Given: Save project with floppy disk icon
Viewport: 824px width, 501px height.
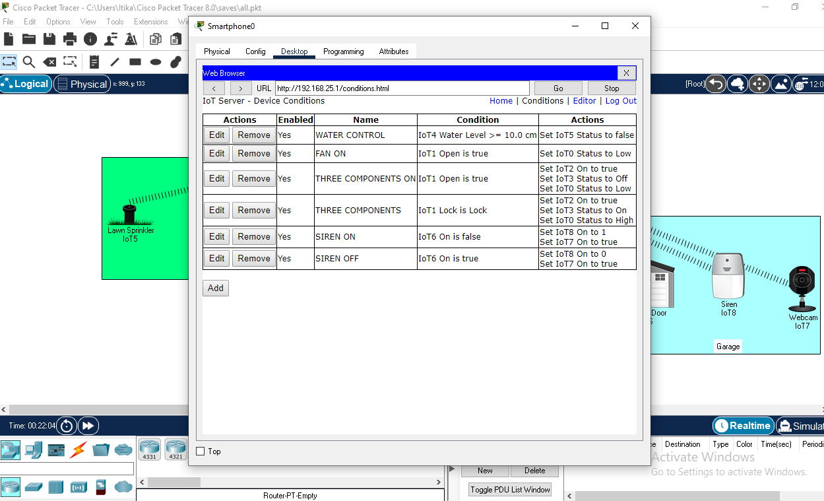Looking at the screenshot, I should [49, 39].
